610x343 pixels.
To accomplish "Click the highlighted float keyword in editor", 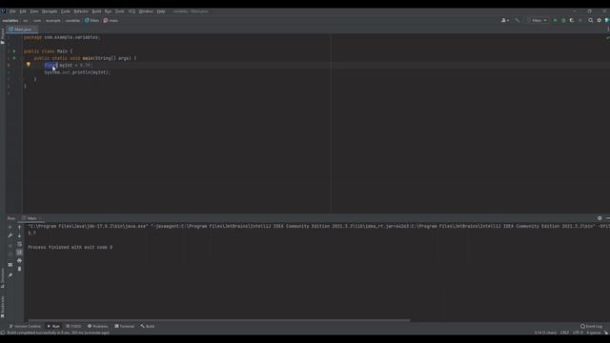I will 51,66.
